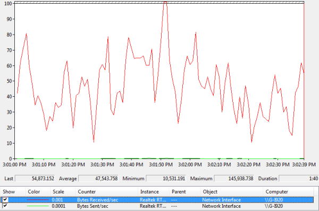319x211 pixels.
Task: Click the Minimum value field
Action: pos(166,179)
